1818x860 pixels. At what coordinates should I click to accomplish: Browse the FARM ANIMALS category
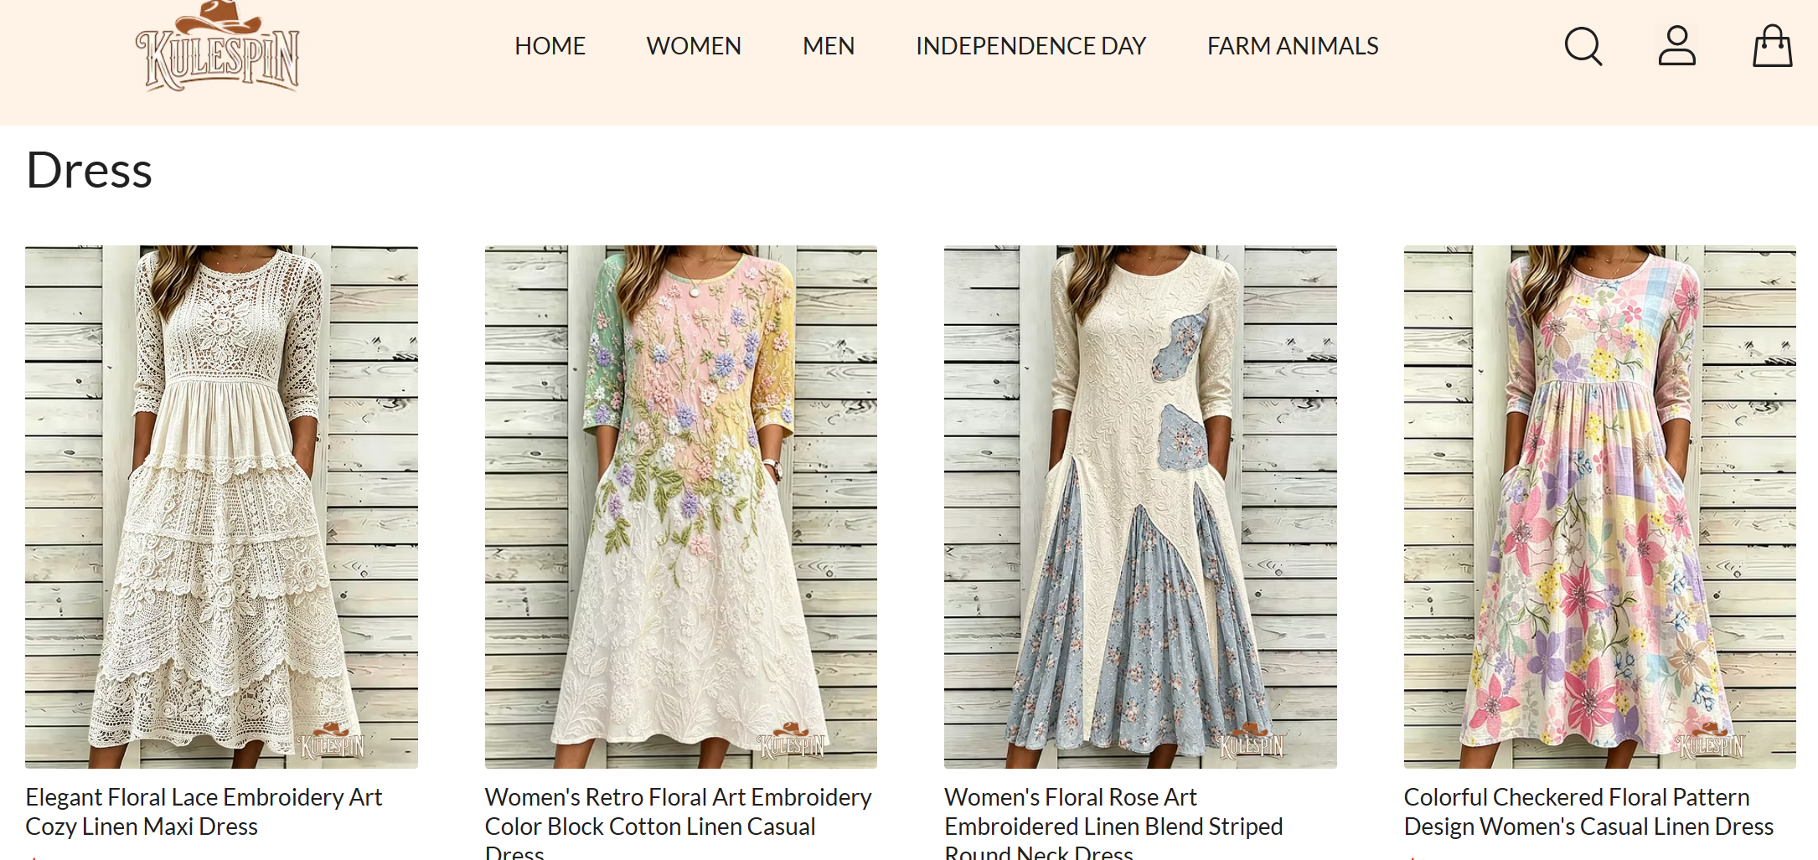point(1293,46)
